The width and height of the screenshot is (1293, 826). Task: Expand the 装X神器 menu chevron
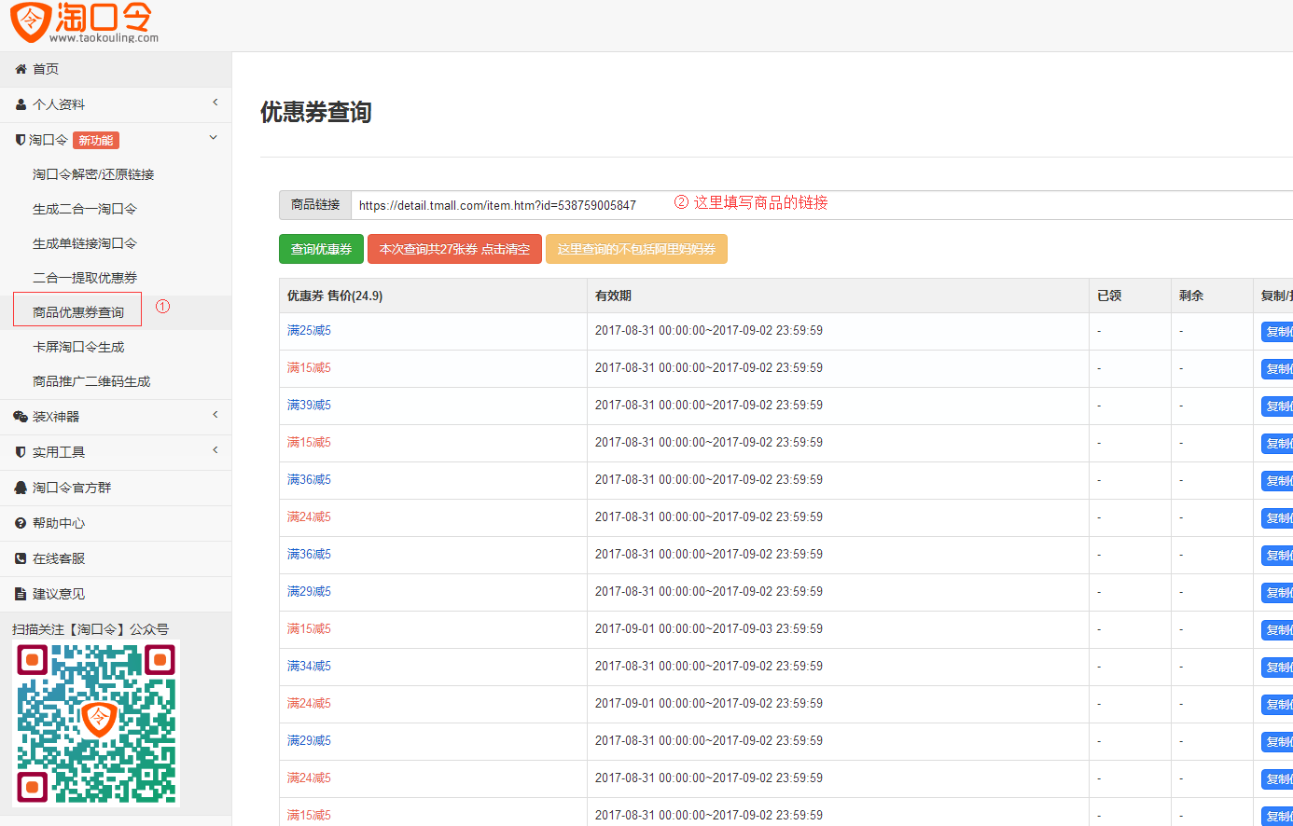point(215,415)
